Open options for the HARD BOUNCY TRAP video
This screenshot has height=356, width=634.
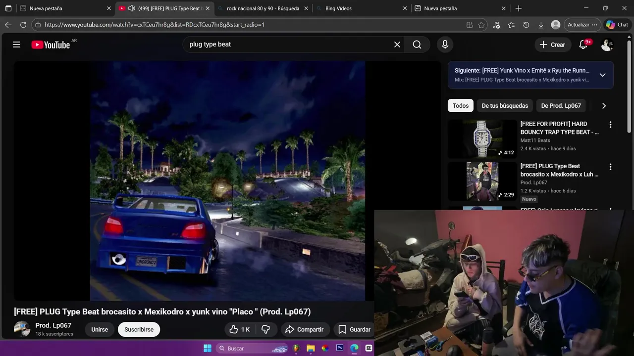tap(610, 125)
